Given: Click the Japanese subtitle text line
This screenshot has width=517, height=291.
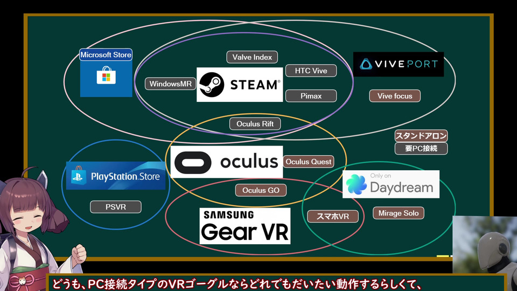Looking at the screenshot, I should coord(236,285).
